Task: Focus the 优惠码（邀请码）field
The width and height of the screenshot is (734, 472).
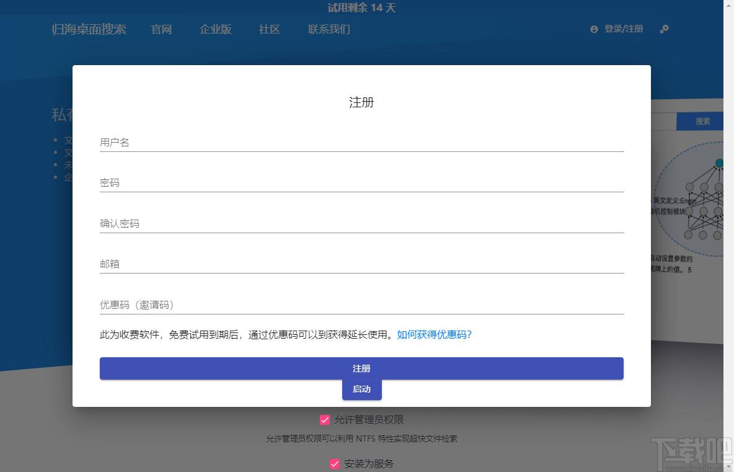Action: 361,305
